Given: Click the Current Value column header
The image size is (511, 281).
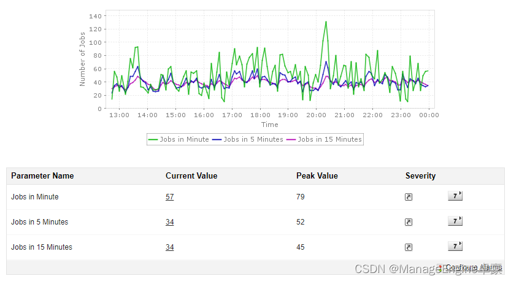Looking at the screenshot, I should (x=191, y=175).
